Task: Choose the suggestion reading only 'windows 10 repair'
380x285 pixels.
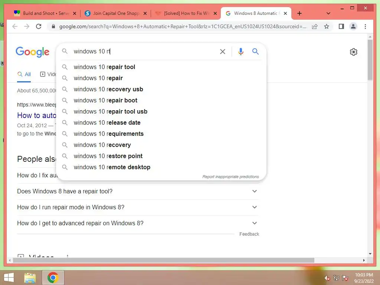Action: coord(161,78)
